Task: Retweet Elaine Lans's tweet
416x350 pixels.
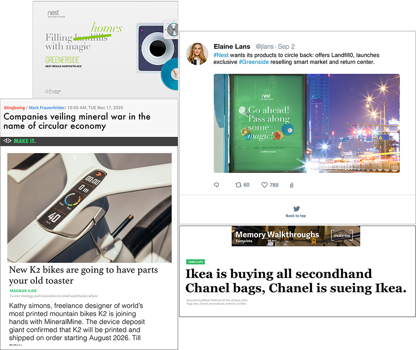Action: (x=238, y=185)
